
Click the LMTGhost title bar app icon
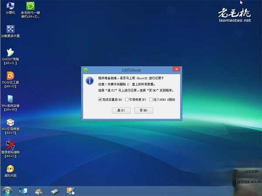pos(86,70)
